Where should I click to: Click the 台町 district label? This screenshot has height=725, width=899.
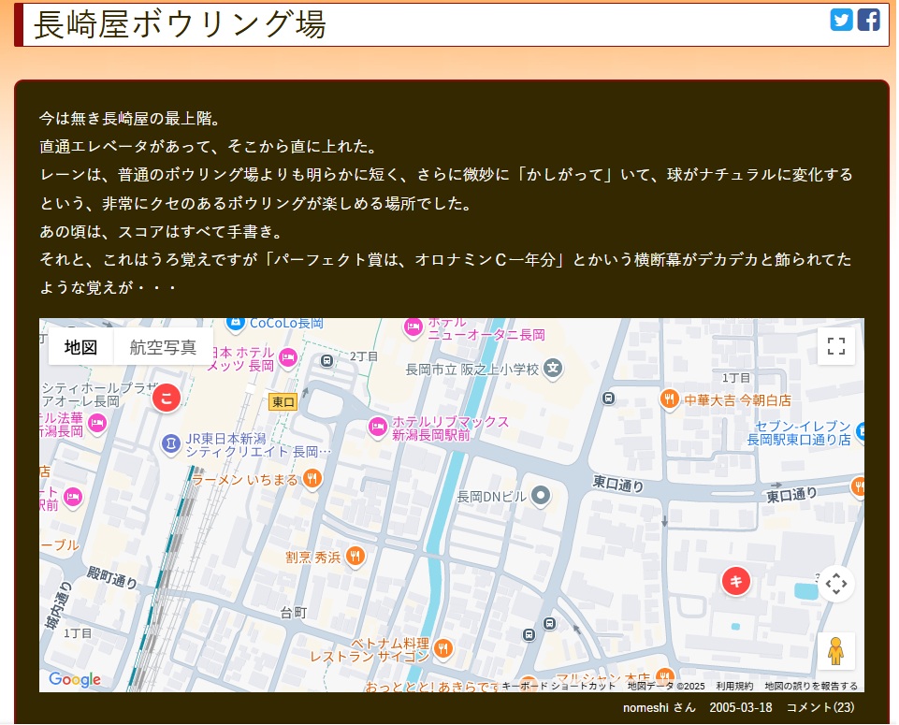coord(294,613)
